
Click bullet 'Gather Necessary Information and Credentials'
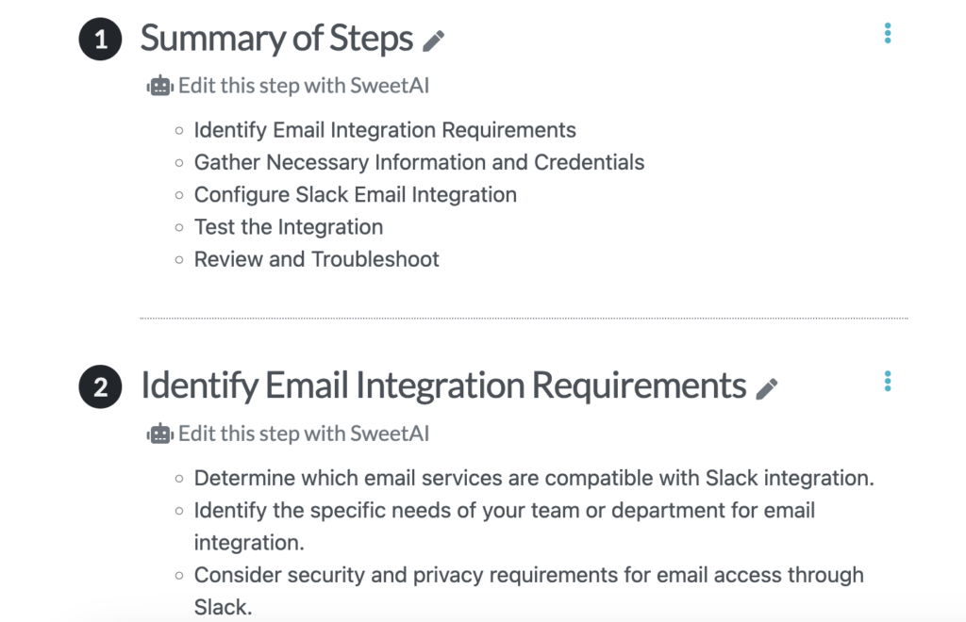point(419,162)
